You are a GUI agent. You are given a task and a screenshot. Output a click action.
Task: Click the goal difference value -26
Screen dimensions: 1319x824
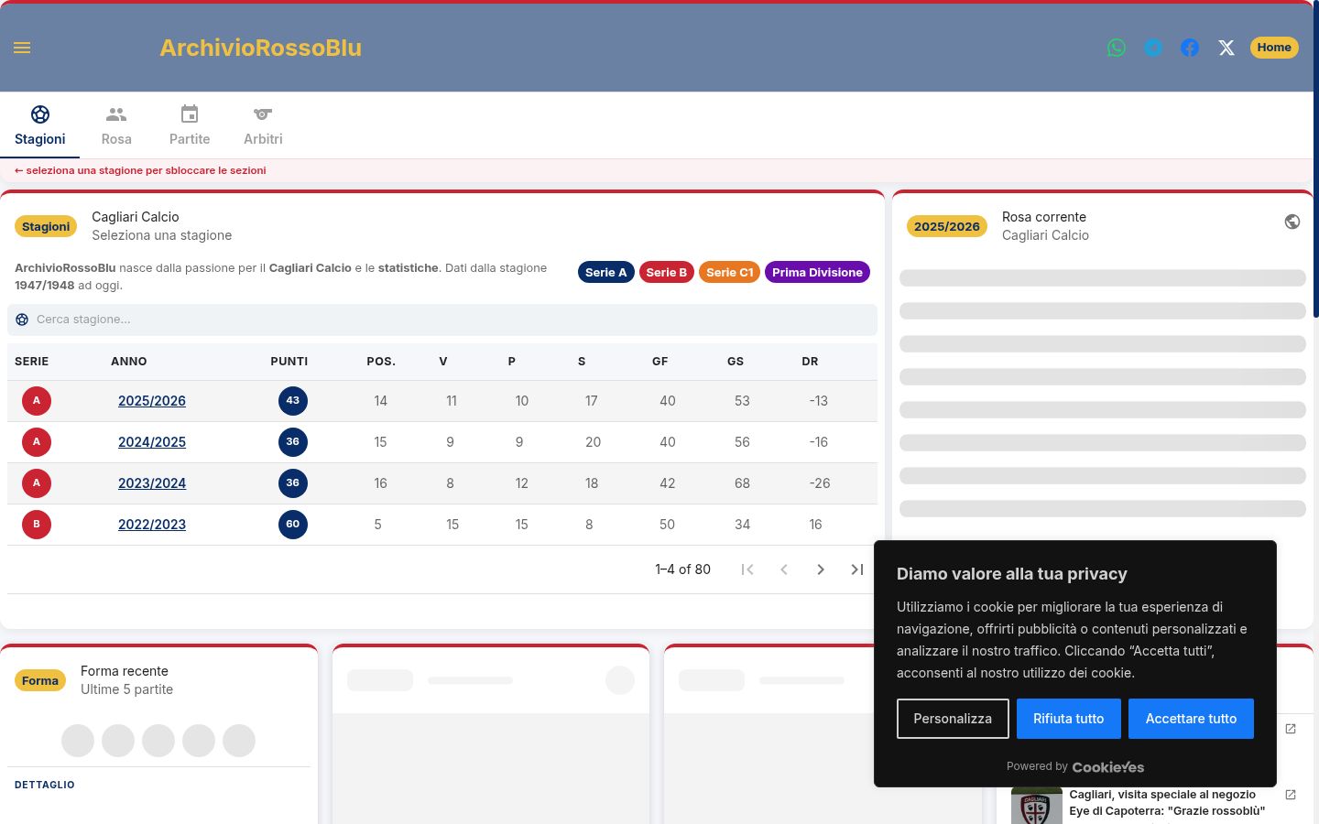pos(820,483)
